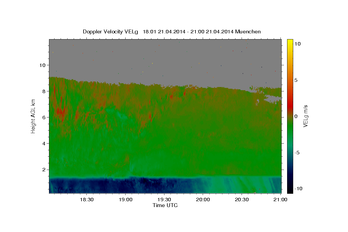The image size is (348, 232).
Task: Click the colorbar value 10 label
Action: pyautogui.click(x=297, y=43)
